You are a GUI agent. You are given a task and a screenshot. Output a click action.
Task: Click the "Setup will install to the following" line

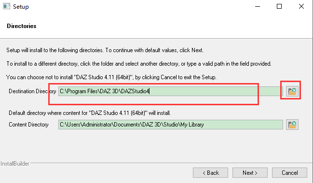pos(105,50)
